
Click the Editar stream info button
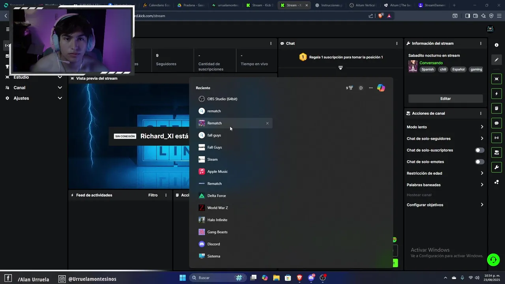tap(445, 99)
